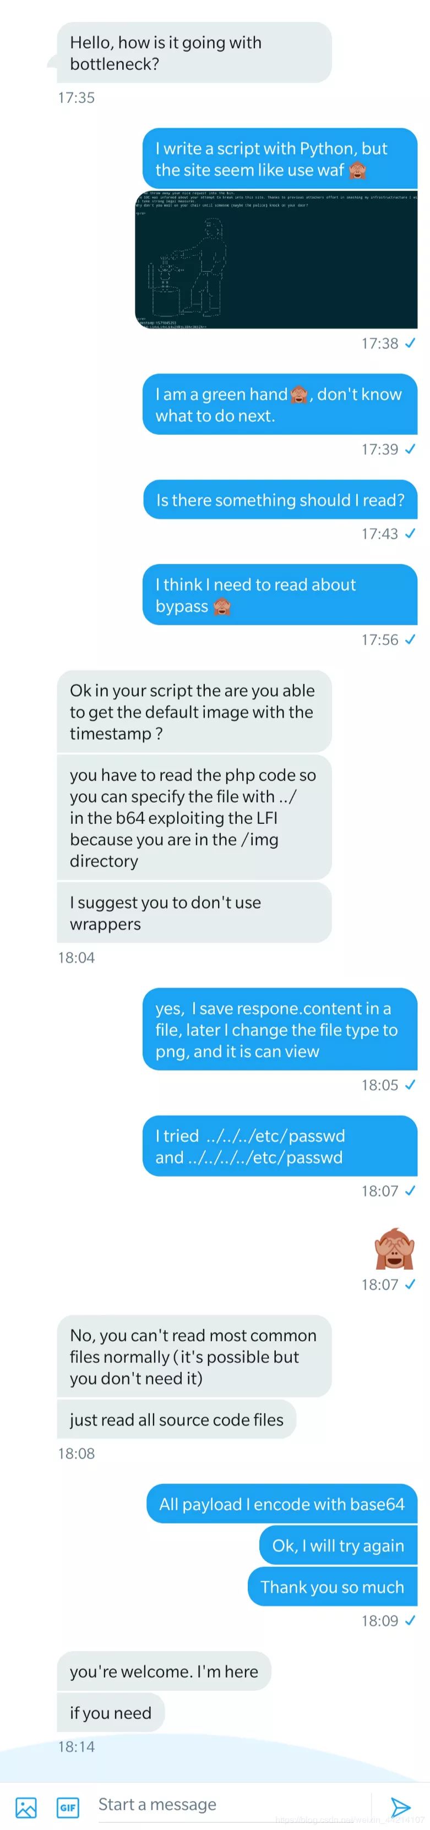Tap the 'I tried ../../../etc/passwd' message
This screenshot has height=1830, width=430.
(280, 1146)
